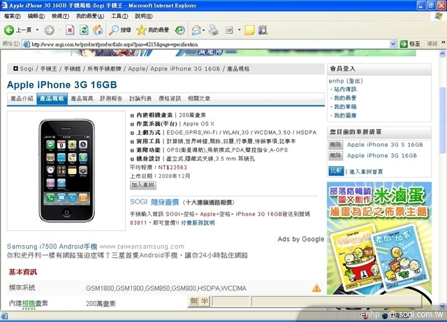The height and width of the screenshot is (322, 447).
Task: Click the green Go arrow next to address bar
Action: 404,44
